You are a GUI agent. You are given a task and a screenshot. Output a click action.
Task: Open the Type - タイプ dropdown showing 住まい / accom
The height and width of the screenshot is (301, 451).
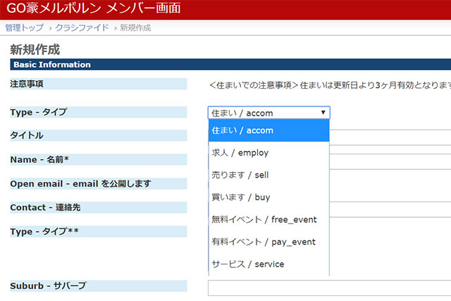point(268,113)
